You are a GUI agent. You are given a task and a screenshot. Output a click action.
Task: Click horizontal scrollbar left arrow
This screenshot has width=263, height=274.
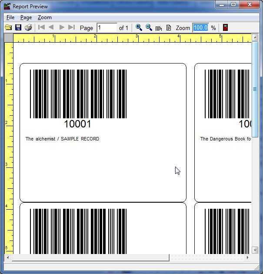click(8, 257)
